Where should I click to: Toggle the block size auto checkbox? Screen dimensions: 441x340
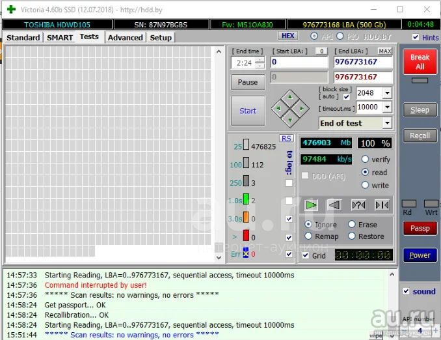346,97
